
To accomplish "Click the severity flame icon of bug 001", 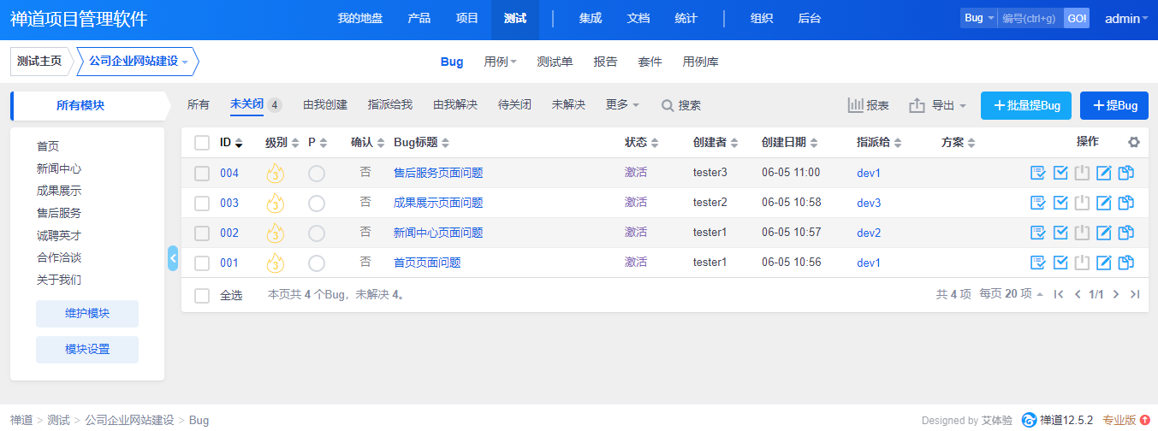I will tap(275, 263).
